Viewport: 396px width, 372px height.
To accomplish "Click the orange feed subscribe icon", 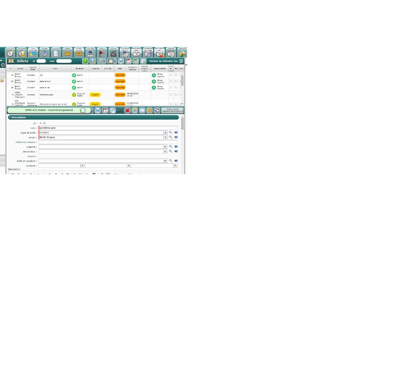I will [x=149, y=111].
